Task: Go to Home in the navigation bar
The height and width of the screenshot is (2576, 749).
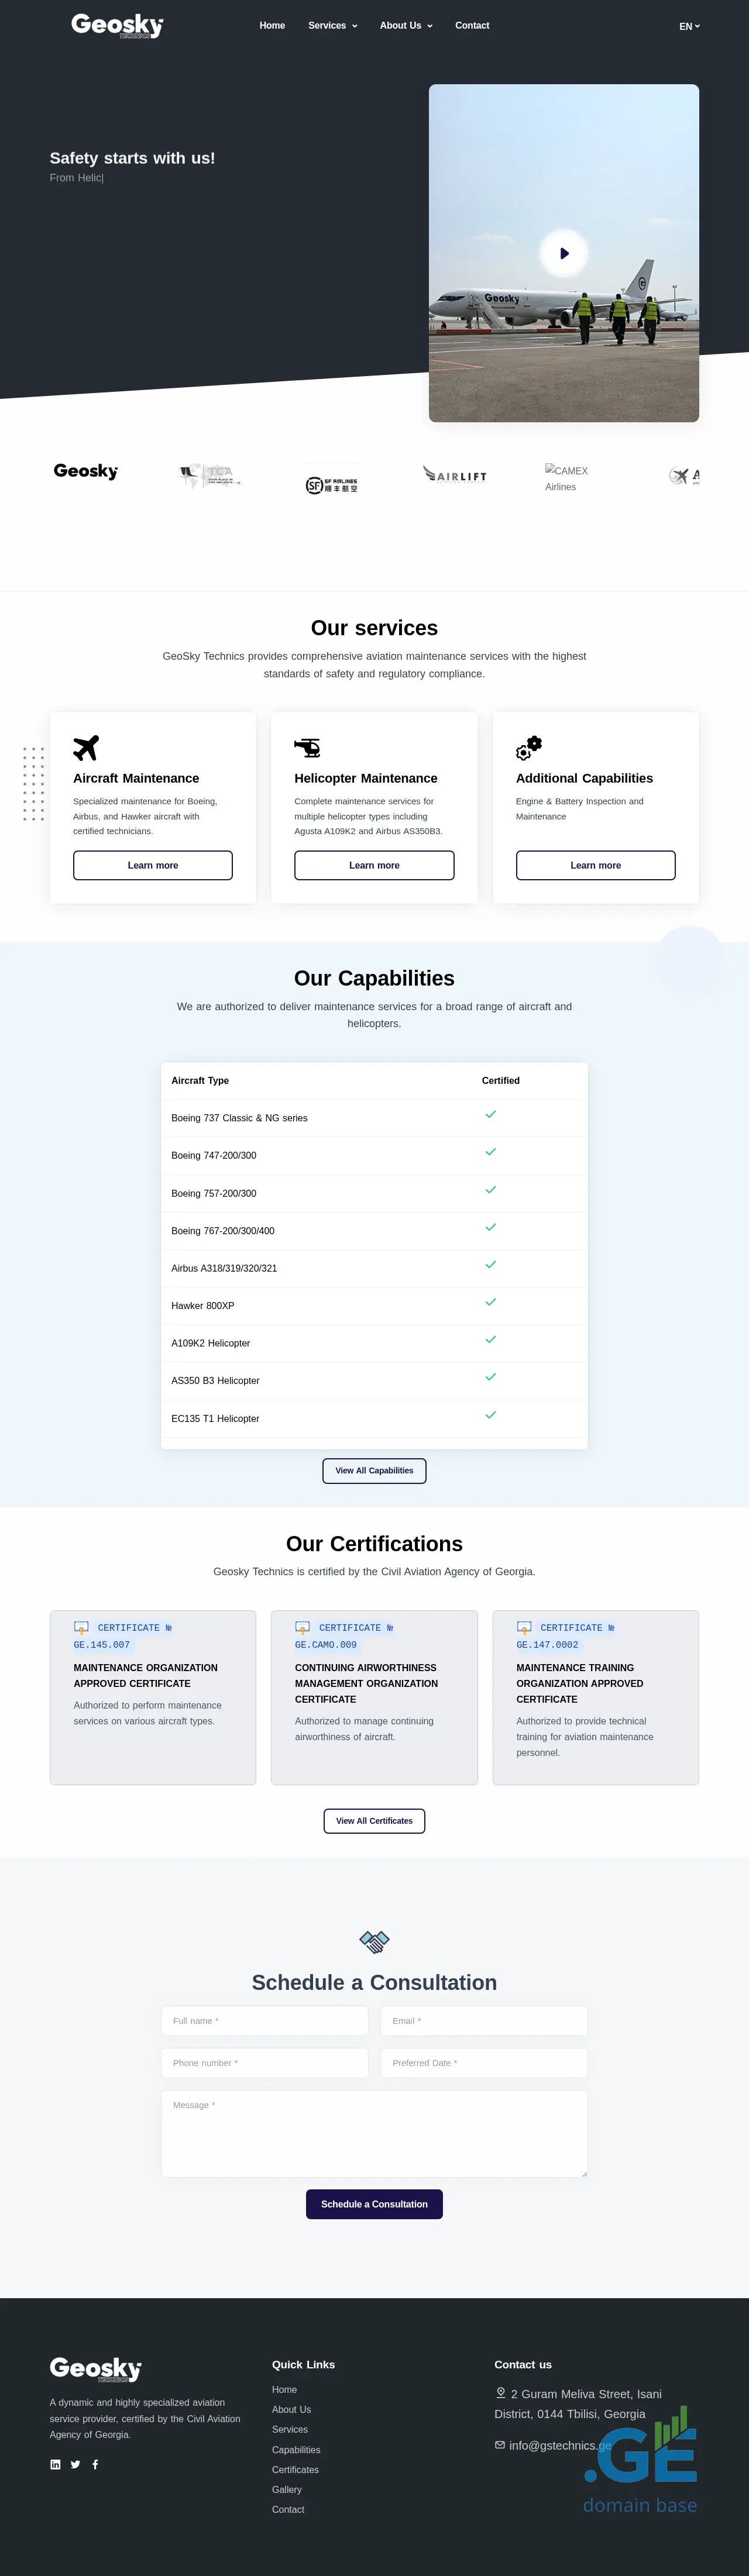Action: [272, 26]
